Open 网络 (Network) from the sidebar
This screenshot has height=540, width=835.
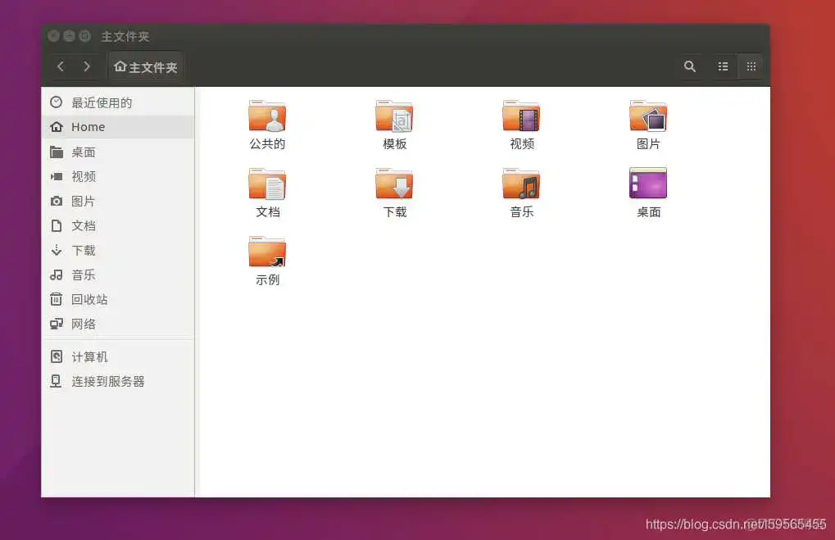click(x=84, y=324)
